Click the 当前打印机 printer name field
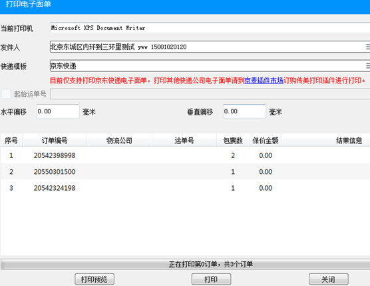This screenshot has width=370, height=286. tap(210, 28)
